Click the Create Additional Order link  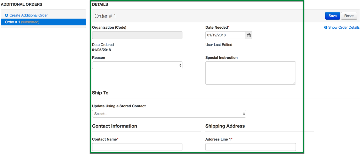(x=29, y=15)
